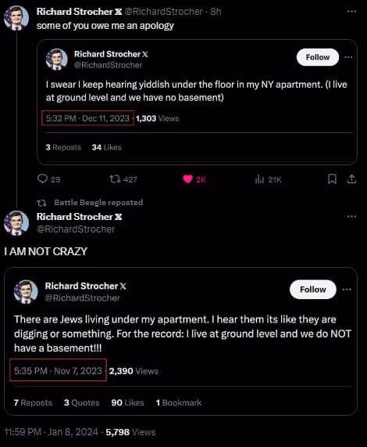View the 3 Quotes list

click(82, 402)
